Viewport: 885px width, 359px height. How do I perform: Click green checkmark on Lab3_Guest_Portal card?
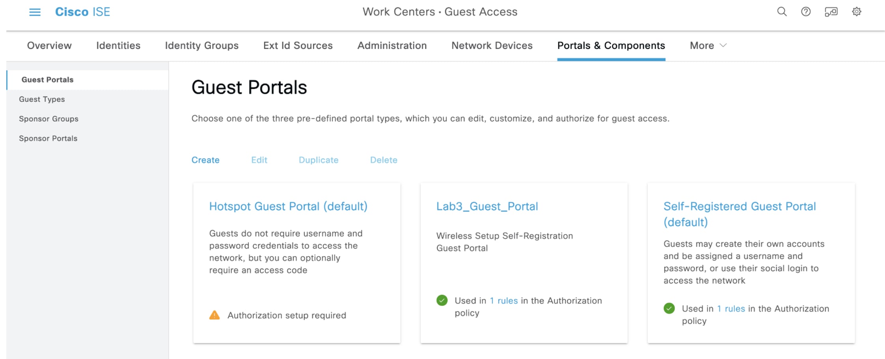pyautogui.click(x=442, y=301)
